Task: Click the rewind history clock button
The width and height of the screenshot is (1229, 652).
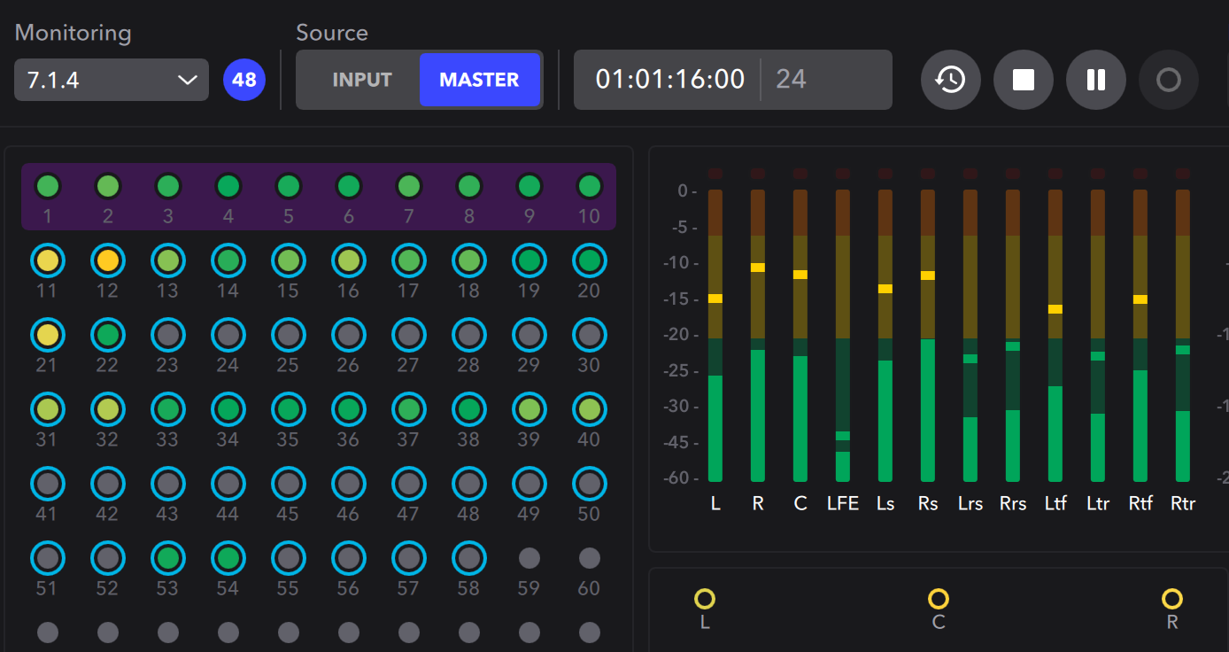Action: click(x=951, y=80)
